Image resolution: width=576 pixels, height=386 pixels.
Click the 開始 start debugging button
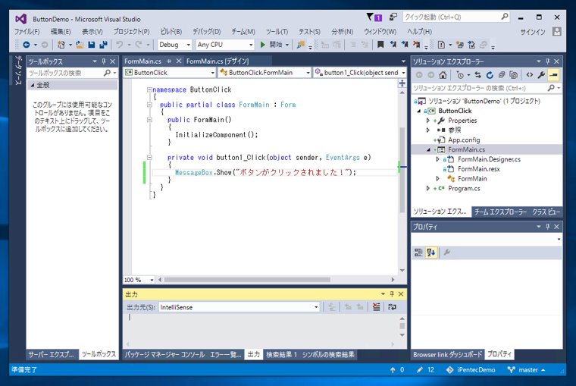(271, 45)
